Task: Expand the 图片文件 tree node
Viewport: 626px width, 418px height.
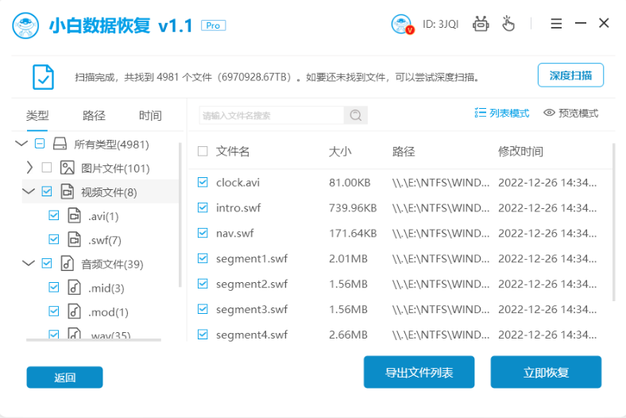Action: pyautogui.click(x=29, y=168)
